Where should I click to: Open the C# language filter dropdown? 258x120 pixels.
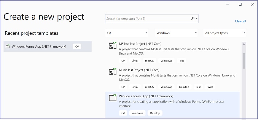click(x=128, y=33)
